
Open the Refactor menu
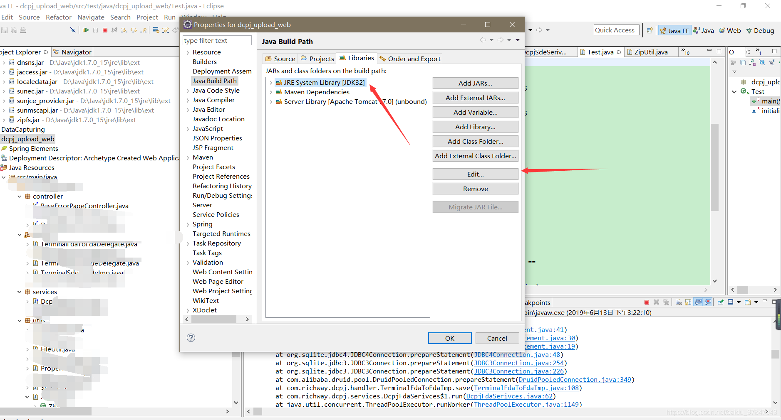[x=58, y=17]
